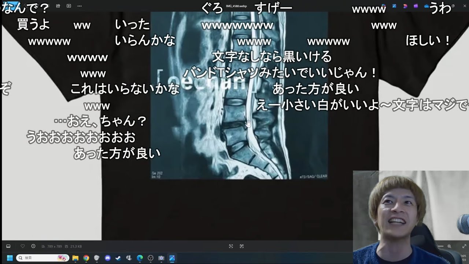Click the taskbar search box
The image size is (469, 264).
click(43, 258)
